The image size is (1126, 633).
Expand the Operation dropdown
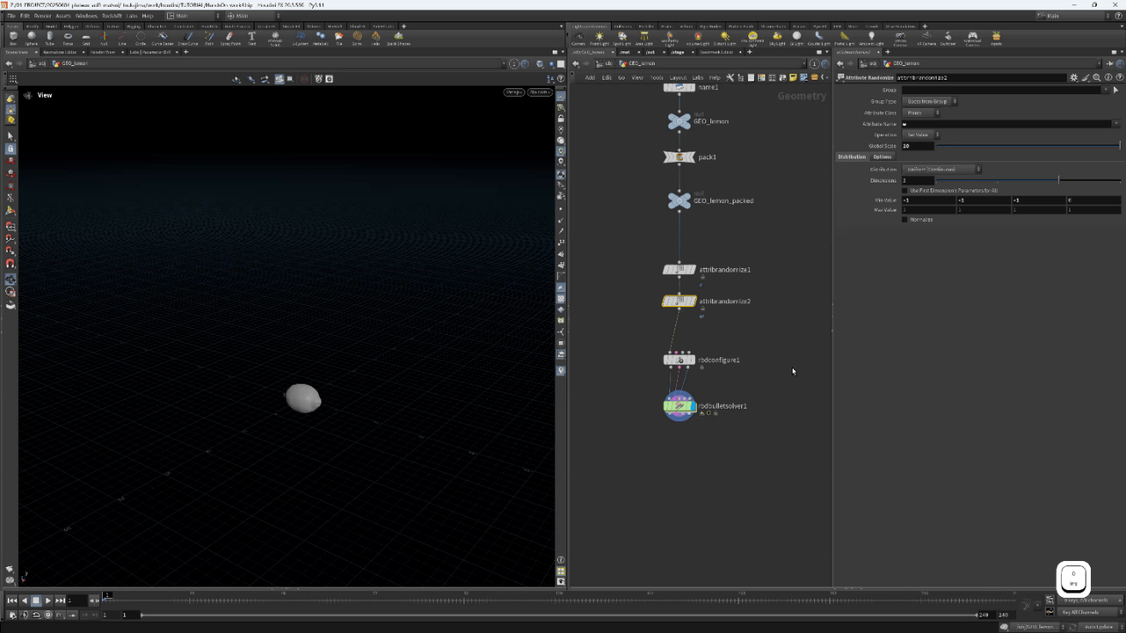click(921, 134)
